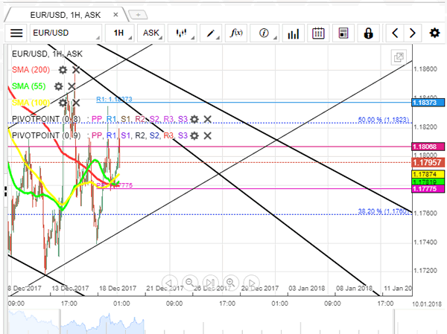Open the 1H timeframe dropdown
Viewport: 447px width, 334px height.
(120, 33)
